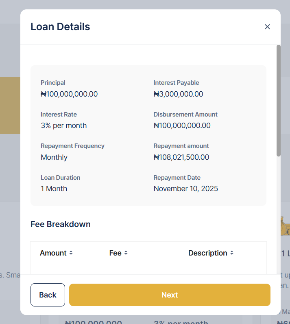
Task: Click the Loan Details title
Action: pyautogui.click(x=60, y=27)
